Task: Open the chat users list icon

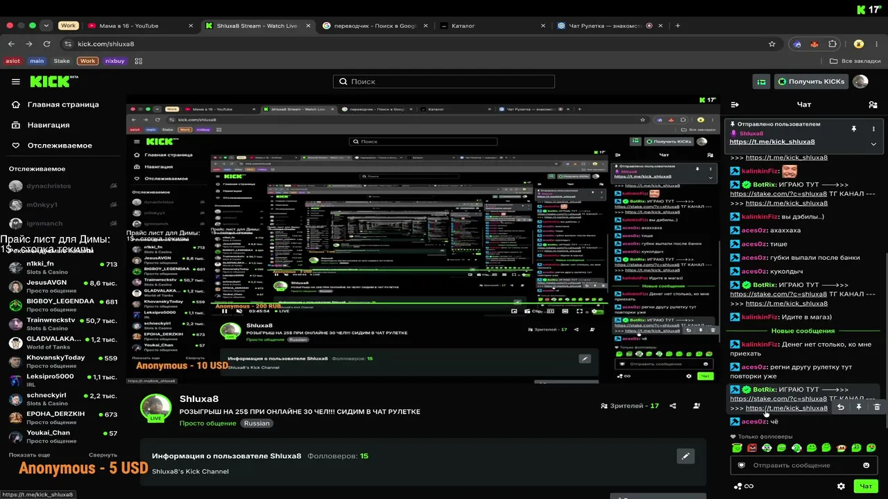Action: click(873, 105)
